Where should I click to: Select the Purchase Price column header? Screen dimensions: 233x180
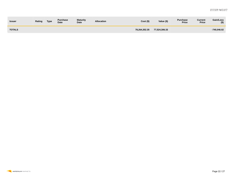(x=182, y=21)
